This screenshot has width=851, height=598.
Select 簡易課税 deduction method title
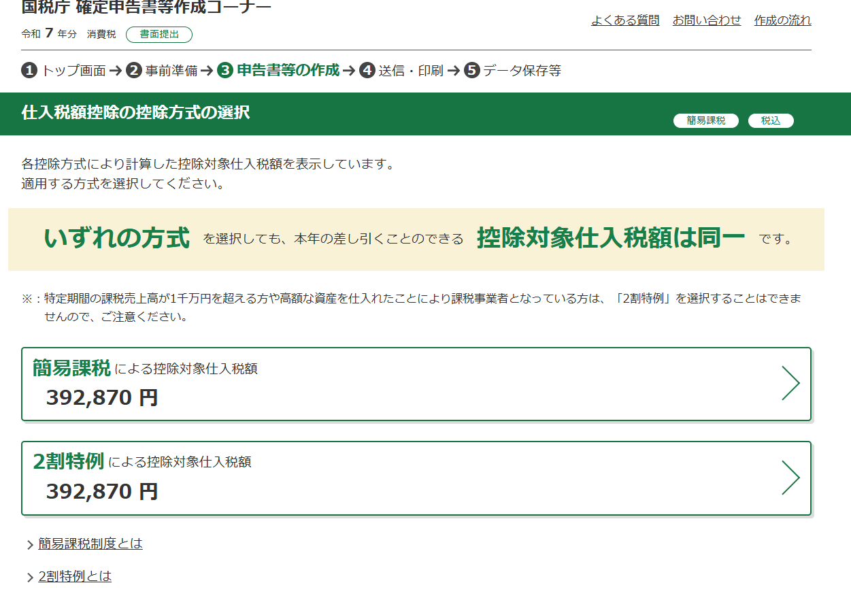(71, 368)
